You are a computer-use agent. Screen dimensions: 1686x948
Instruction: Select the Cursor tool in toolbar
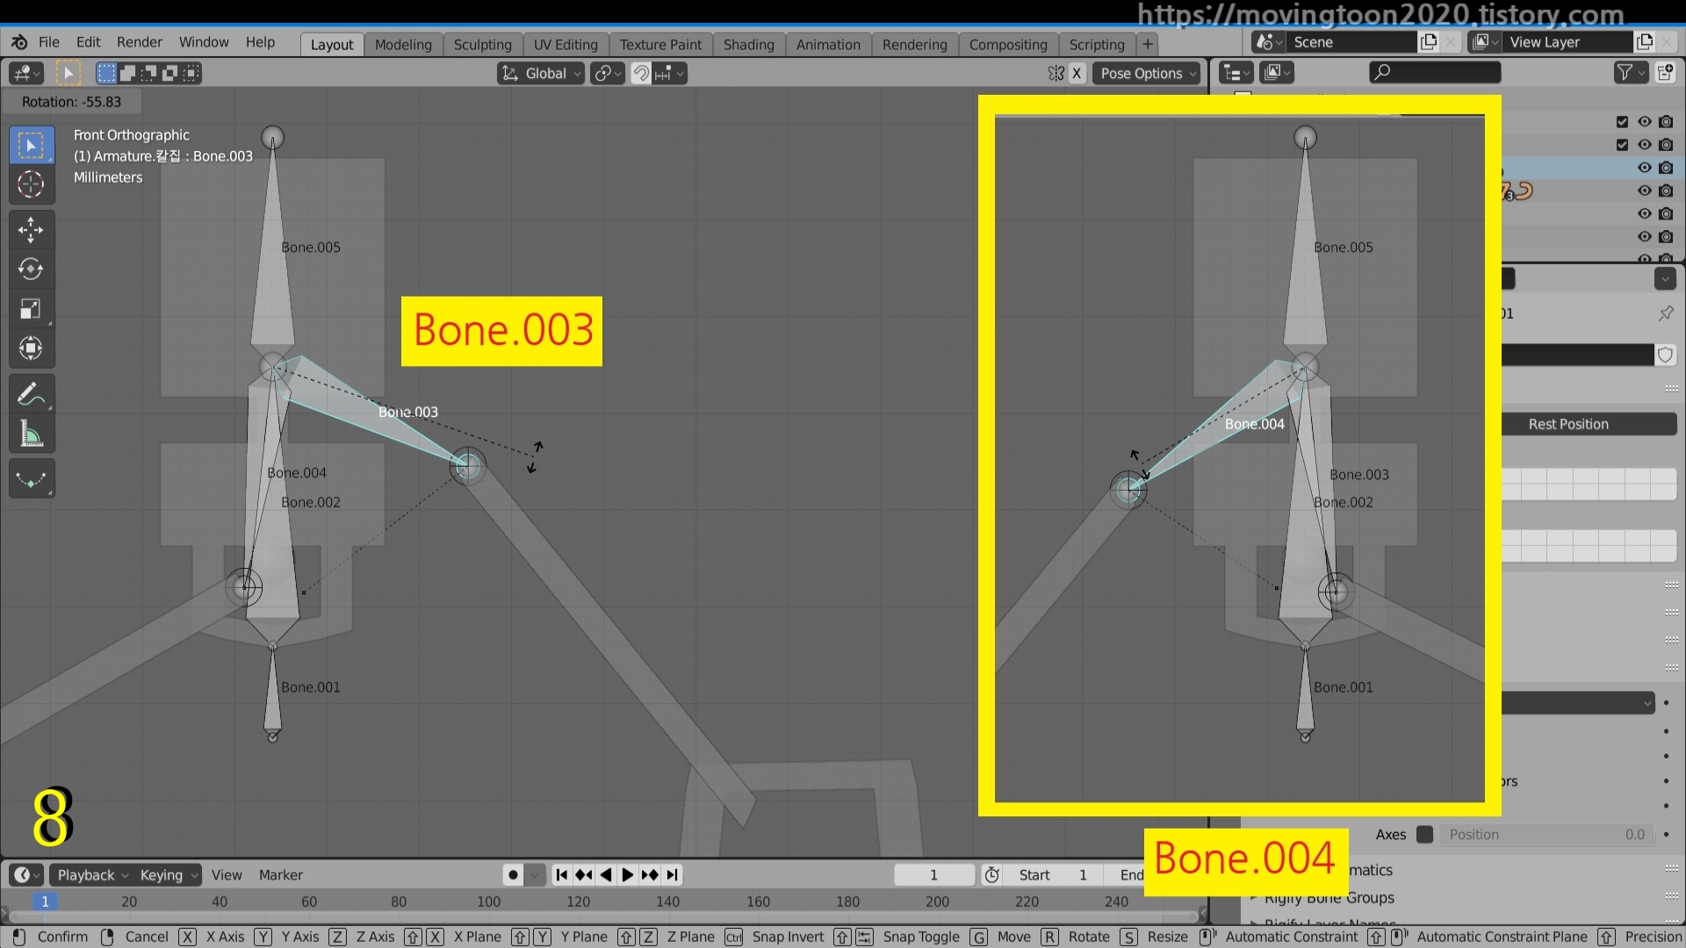coord(31,184)
